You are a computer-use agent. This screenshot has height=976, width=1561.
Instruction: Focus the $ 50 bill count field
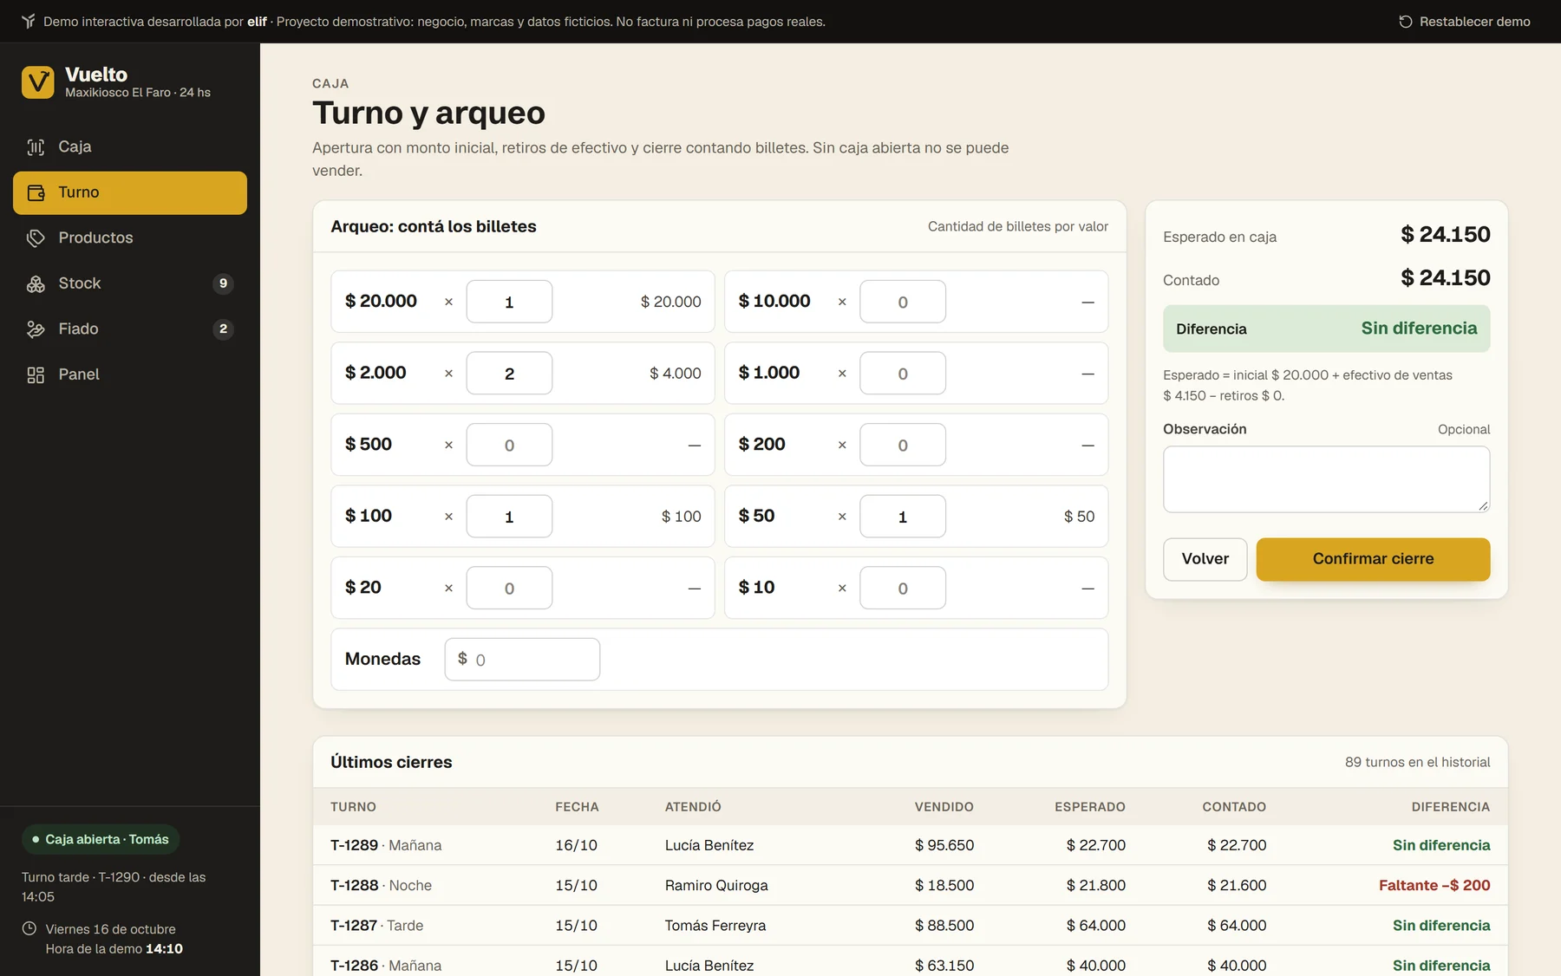pyautogui.click(x=903, y=517)
